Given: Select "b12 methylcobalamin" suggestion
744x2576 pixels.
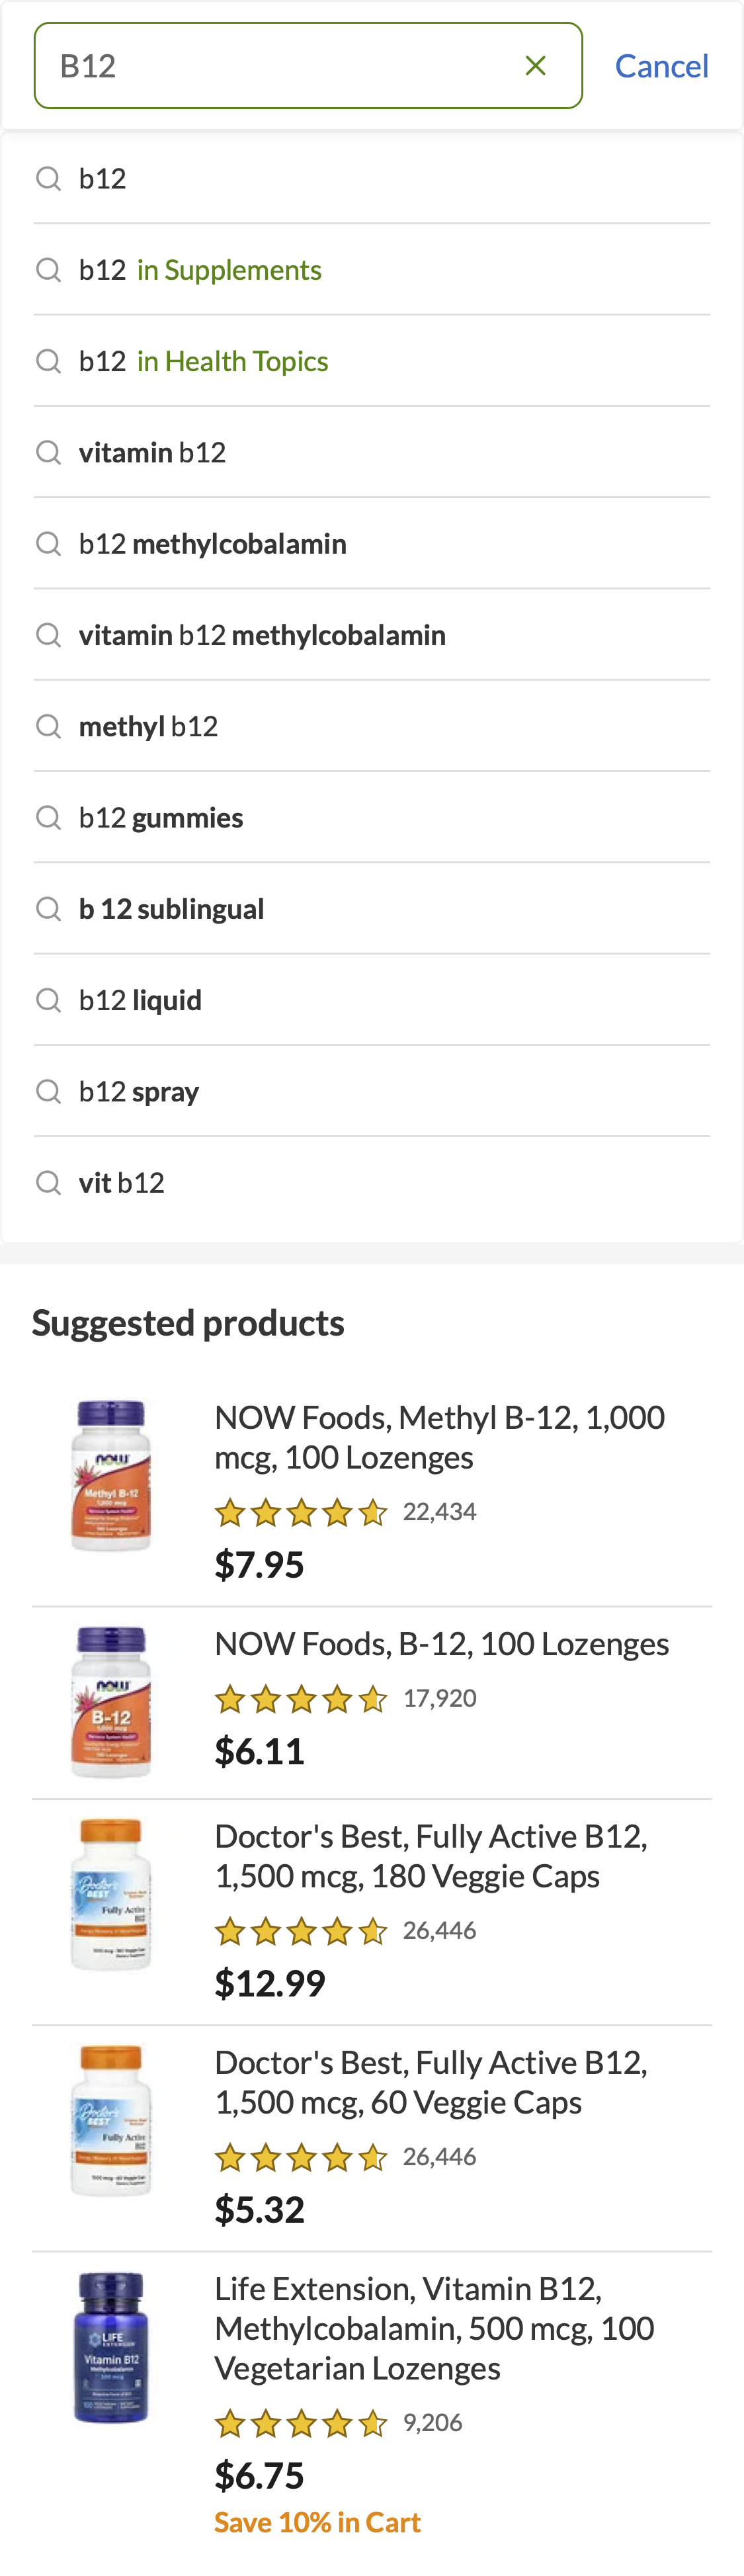Looking at the screenshot, I should point(213,543).
